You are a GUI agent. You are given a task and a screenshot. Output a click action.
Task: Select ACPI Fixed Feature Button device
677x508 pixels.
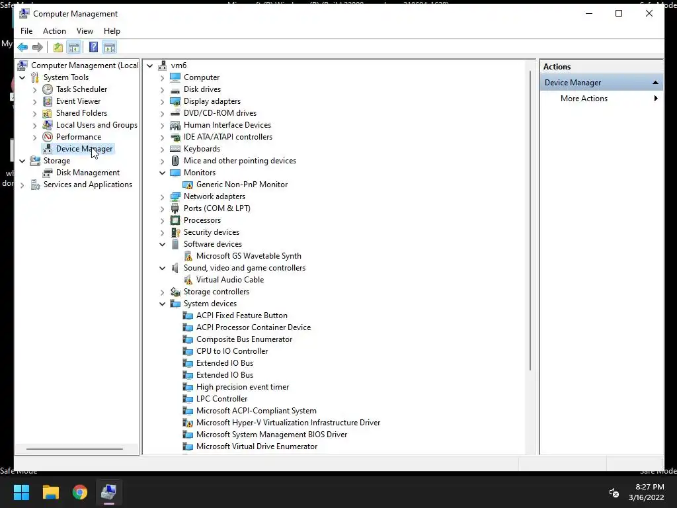pos(242,316)
